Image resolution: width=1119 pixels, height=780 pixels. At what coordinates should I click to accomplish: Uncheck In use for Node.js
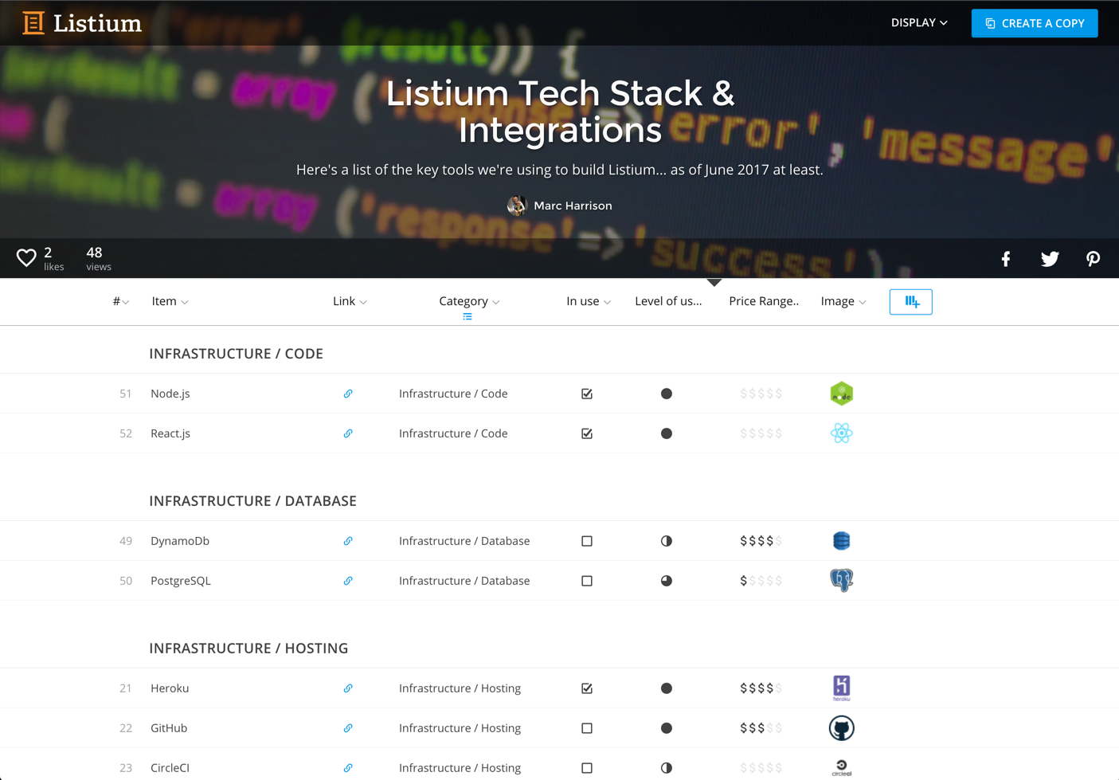(587, 394)
